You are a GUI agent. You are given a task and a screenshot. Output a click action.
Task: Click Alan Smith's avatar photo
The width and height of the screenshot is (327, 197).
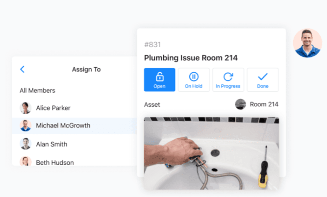[25, 144]
